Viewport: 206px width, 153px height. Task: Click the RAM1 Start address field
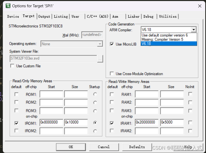147,94
